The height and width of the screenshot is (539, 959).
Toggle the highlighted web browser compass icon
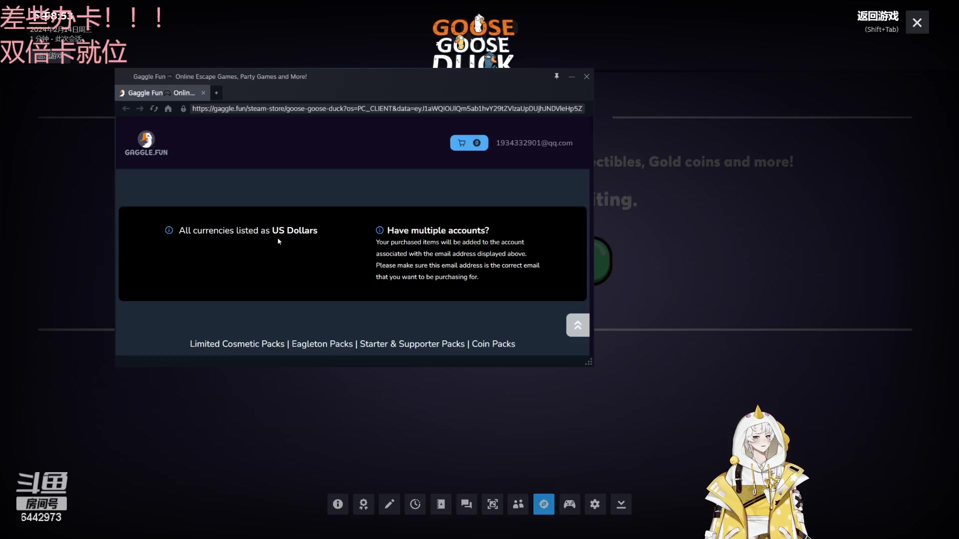click(x=544, y=504)
